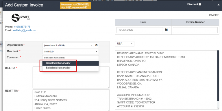Open the USA country dropdown
222x111 pixels.
[x=125, y=44]
